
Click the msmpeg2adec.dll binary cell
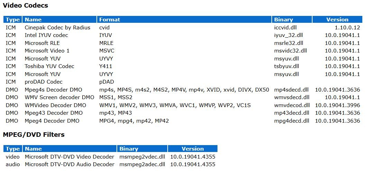[x=142, y=164]
